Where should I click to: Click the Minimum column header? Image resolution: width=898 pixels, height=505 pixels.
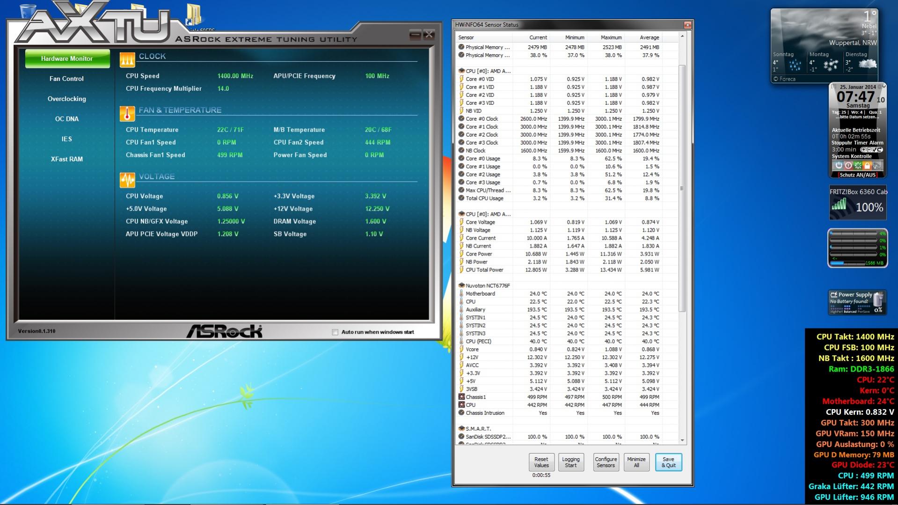click(x=568, y=37)
